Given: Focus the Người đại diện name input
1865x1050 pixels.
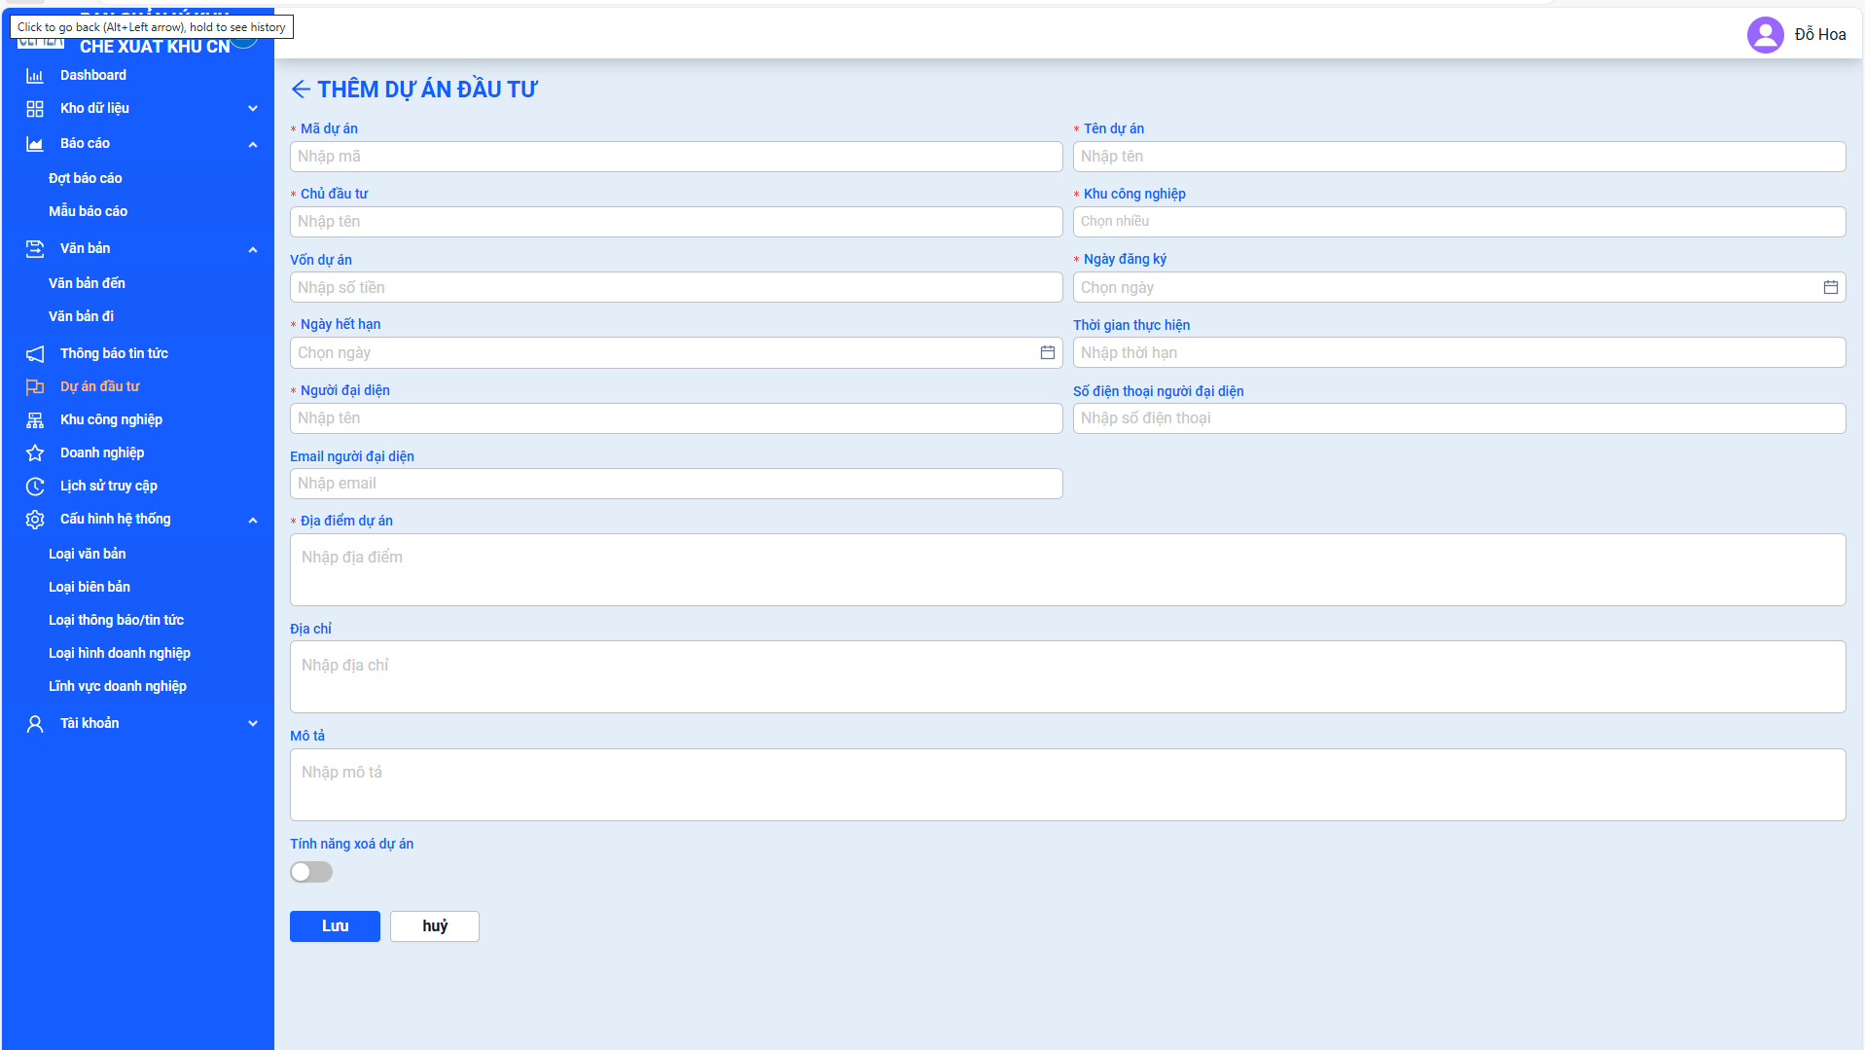Looking at the screenshot, I should coord(676,418).
